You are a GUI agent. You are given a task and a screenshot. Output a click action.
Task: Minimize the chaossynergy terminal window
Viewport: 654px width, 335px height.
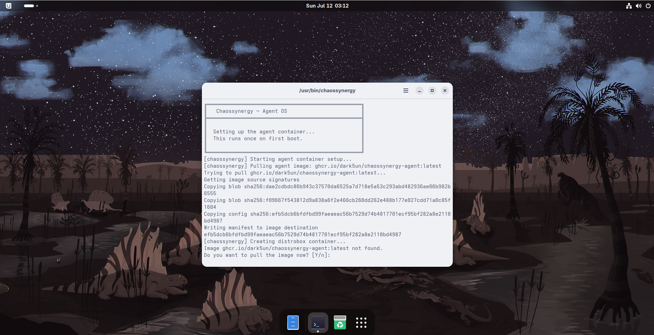pos(420,91)
